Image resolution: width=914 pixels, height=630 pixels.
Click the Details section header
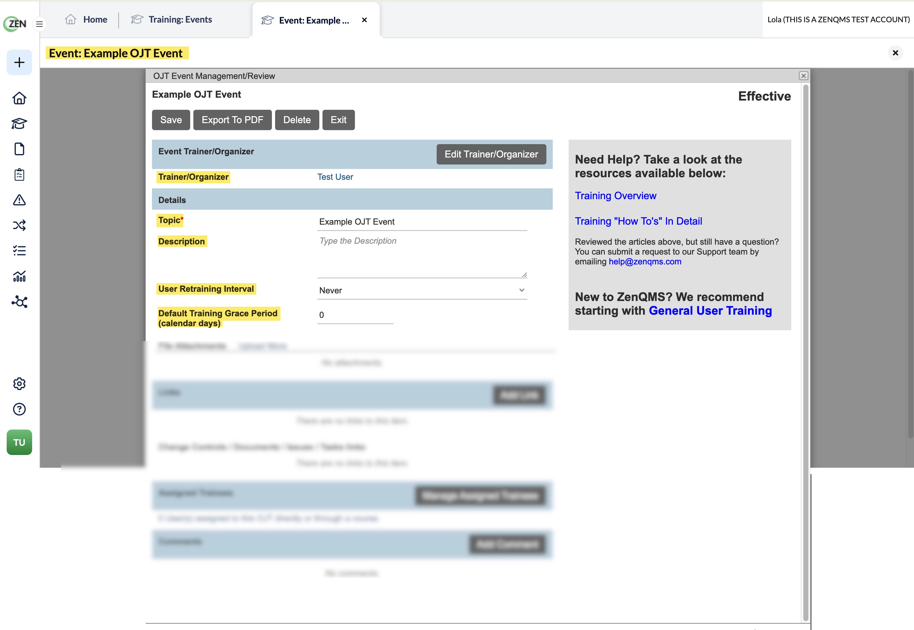coord(352,199)
